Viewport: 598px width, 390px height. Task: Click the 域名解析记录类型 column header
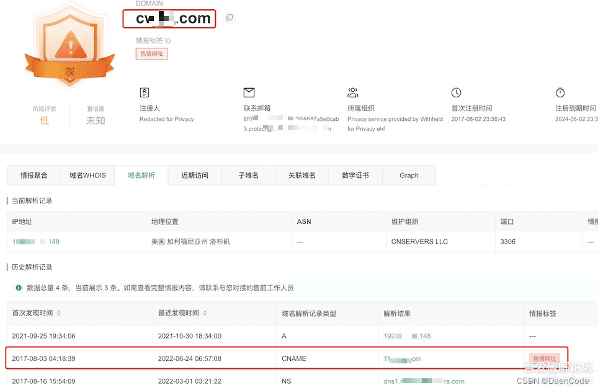[309, 313]
